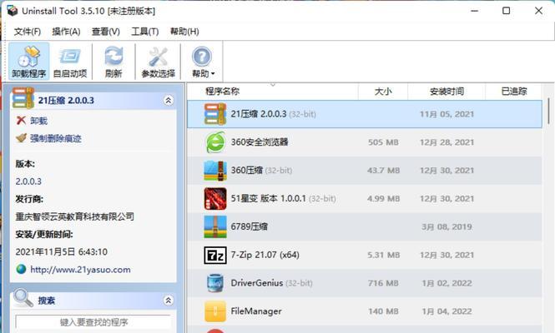The width and height of the screenshot is (555, 333).
Task: Open the 操作(A) menu
Action: coord(66,32)
